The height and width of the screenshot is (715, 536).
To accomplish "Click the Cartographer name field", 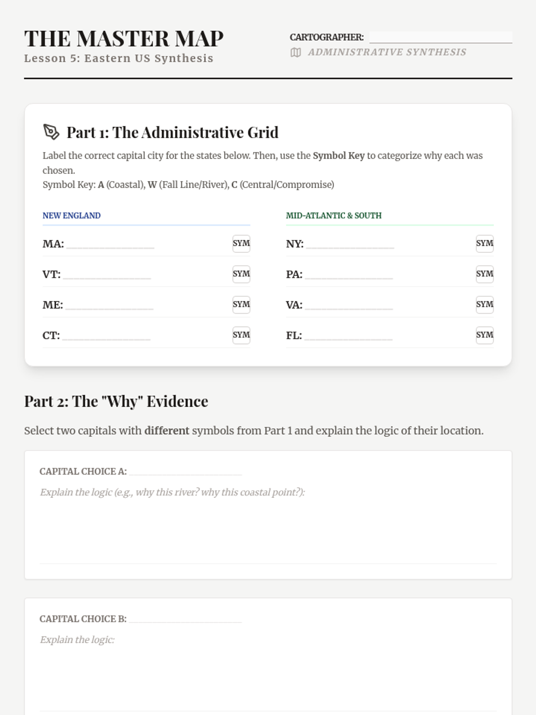I will click(440, 37).
